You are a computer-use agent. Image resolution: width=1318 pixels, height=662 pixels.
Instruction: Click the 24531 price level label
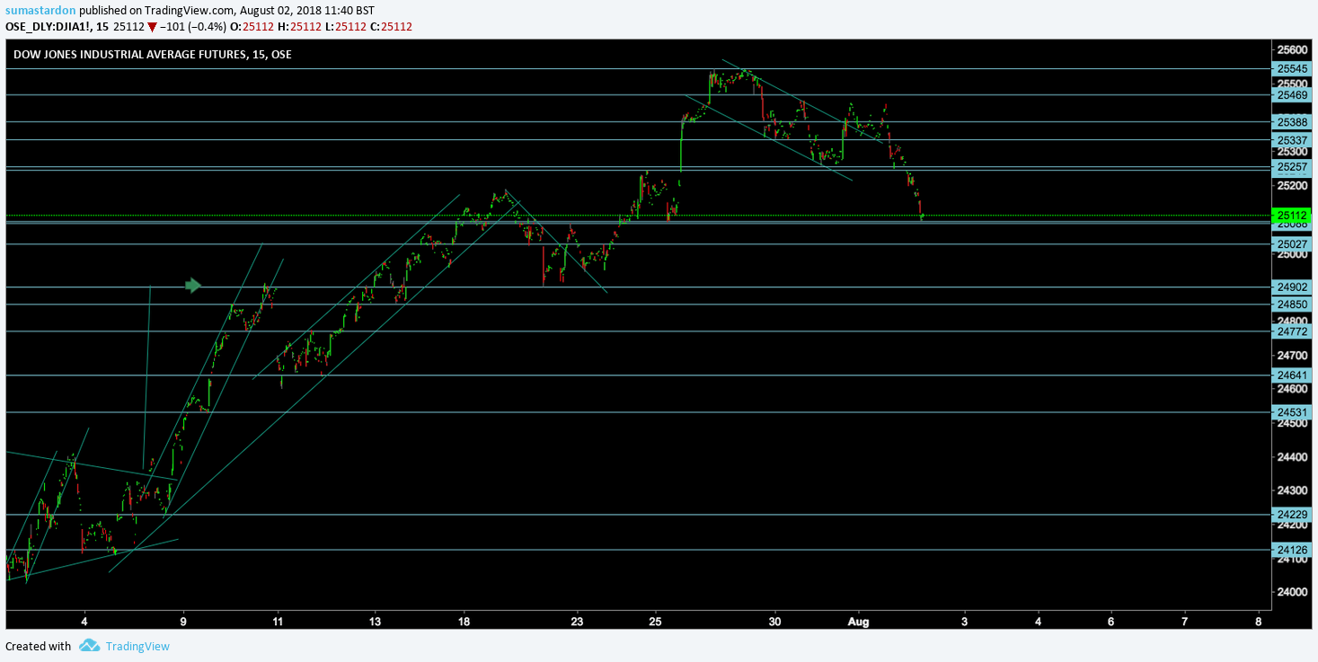1292,412
